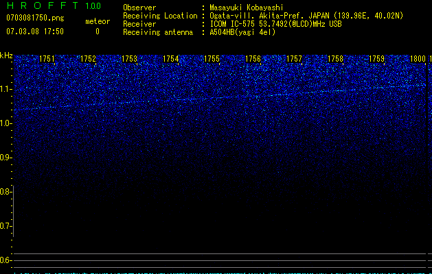Click the 1751 time marker
The width and height of the screenshot is (432, 274).
point(47,59)
